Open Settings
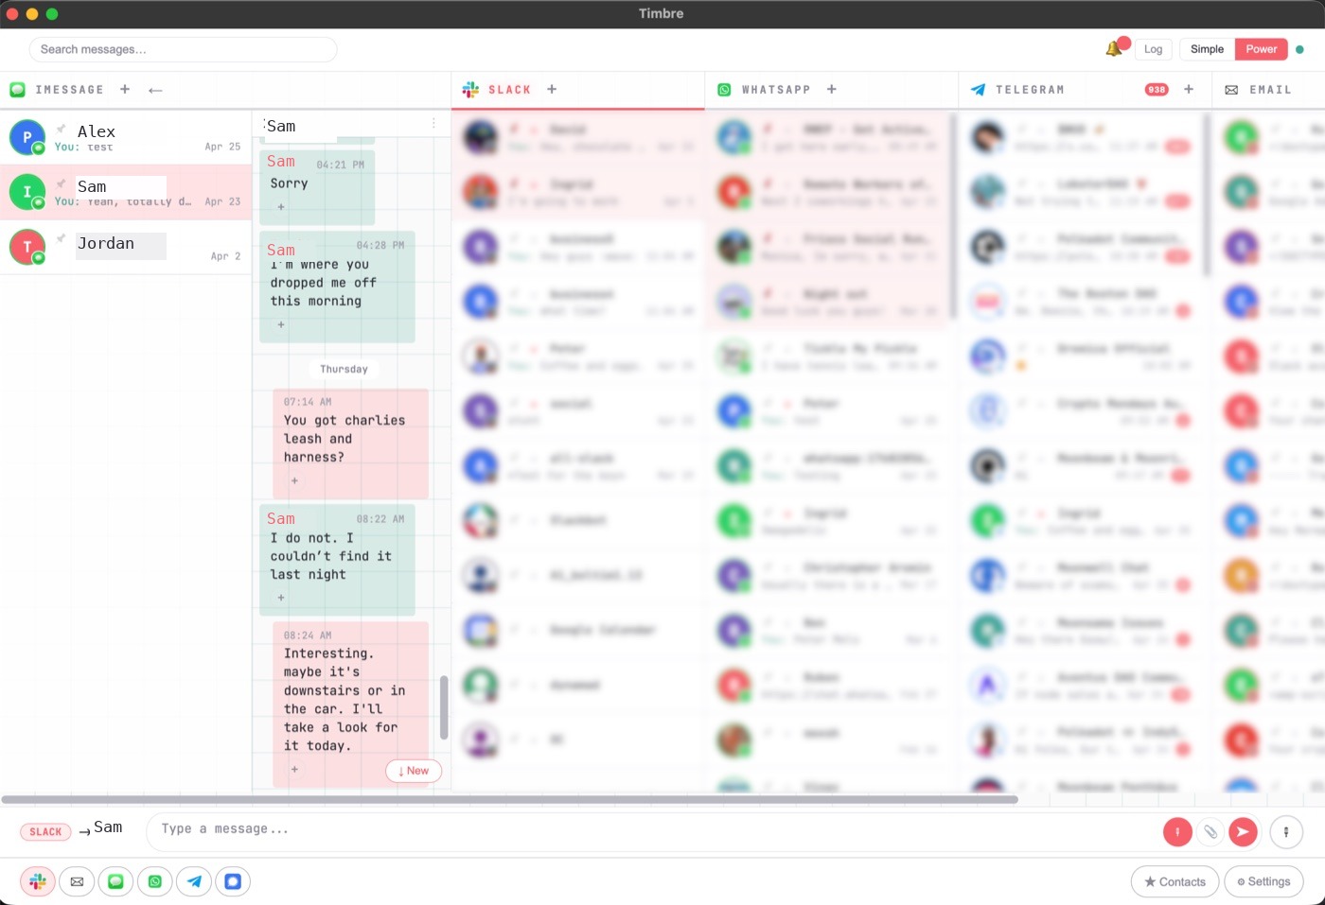 point(1263,881)
